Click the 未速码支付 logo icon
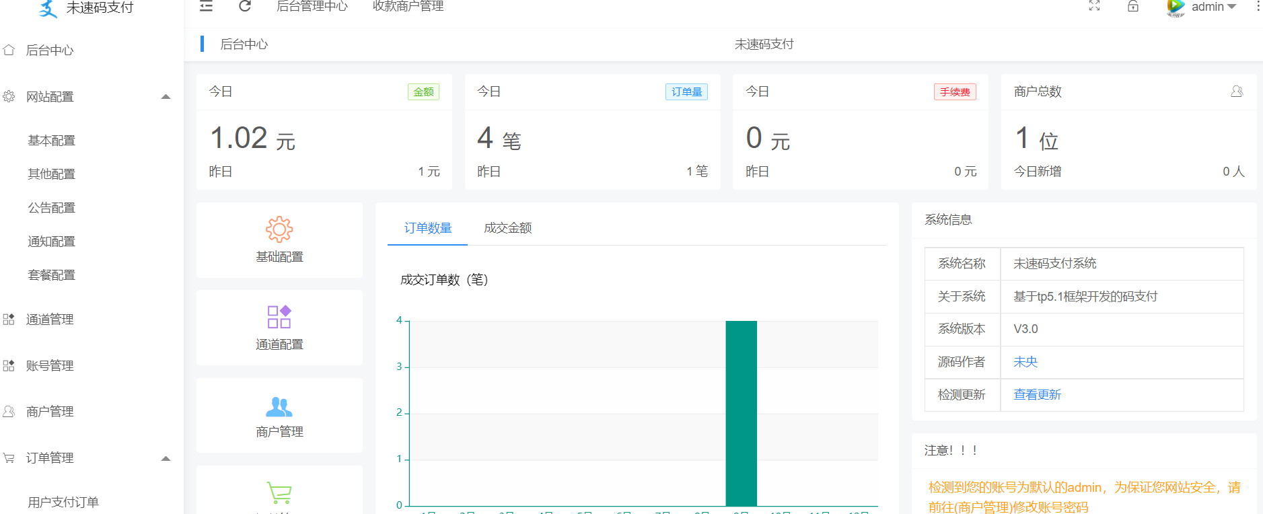 [48, 9]
